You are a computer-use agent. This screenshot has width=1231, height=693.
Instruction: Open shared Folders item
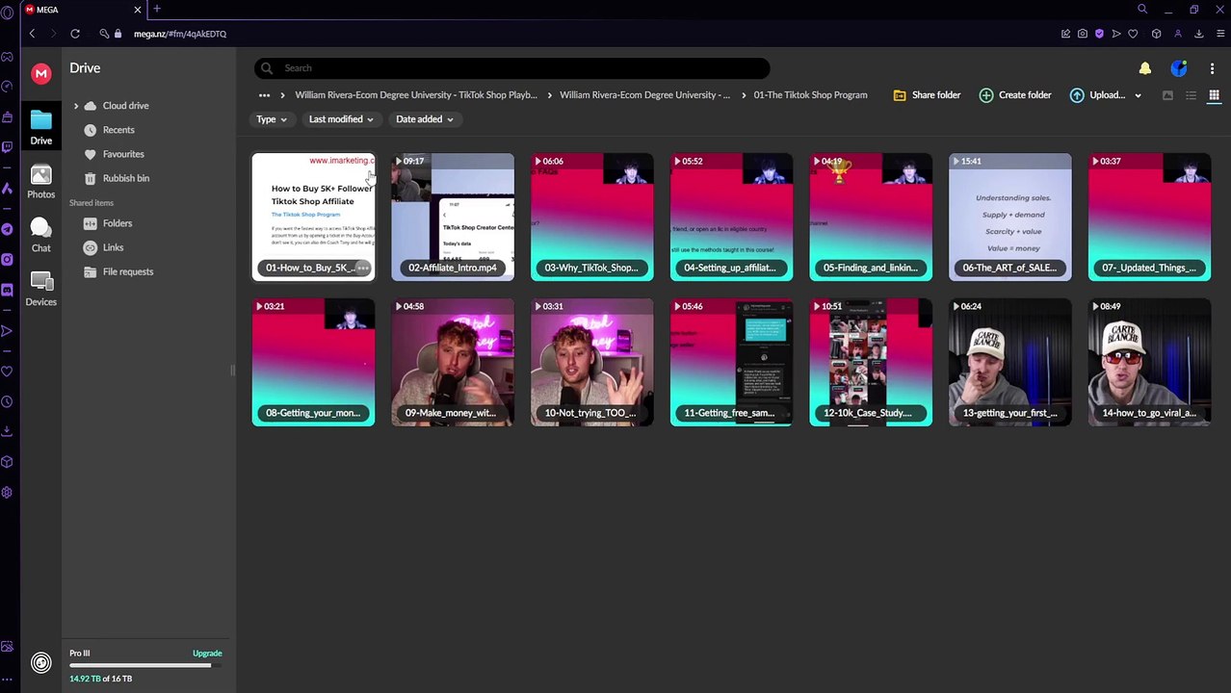[118, 223]
